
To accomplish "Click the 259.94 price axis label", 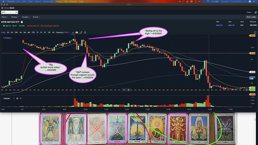I will [x=253, y=95].
